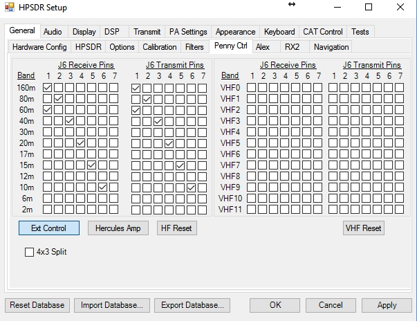
Task: Uncheck 80m J6 Receive pin 2
Action: click(59, 99)
